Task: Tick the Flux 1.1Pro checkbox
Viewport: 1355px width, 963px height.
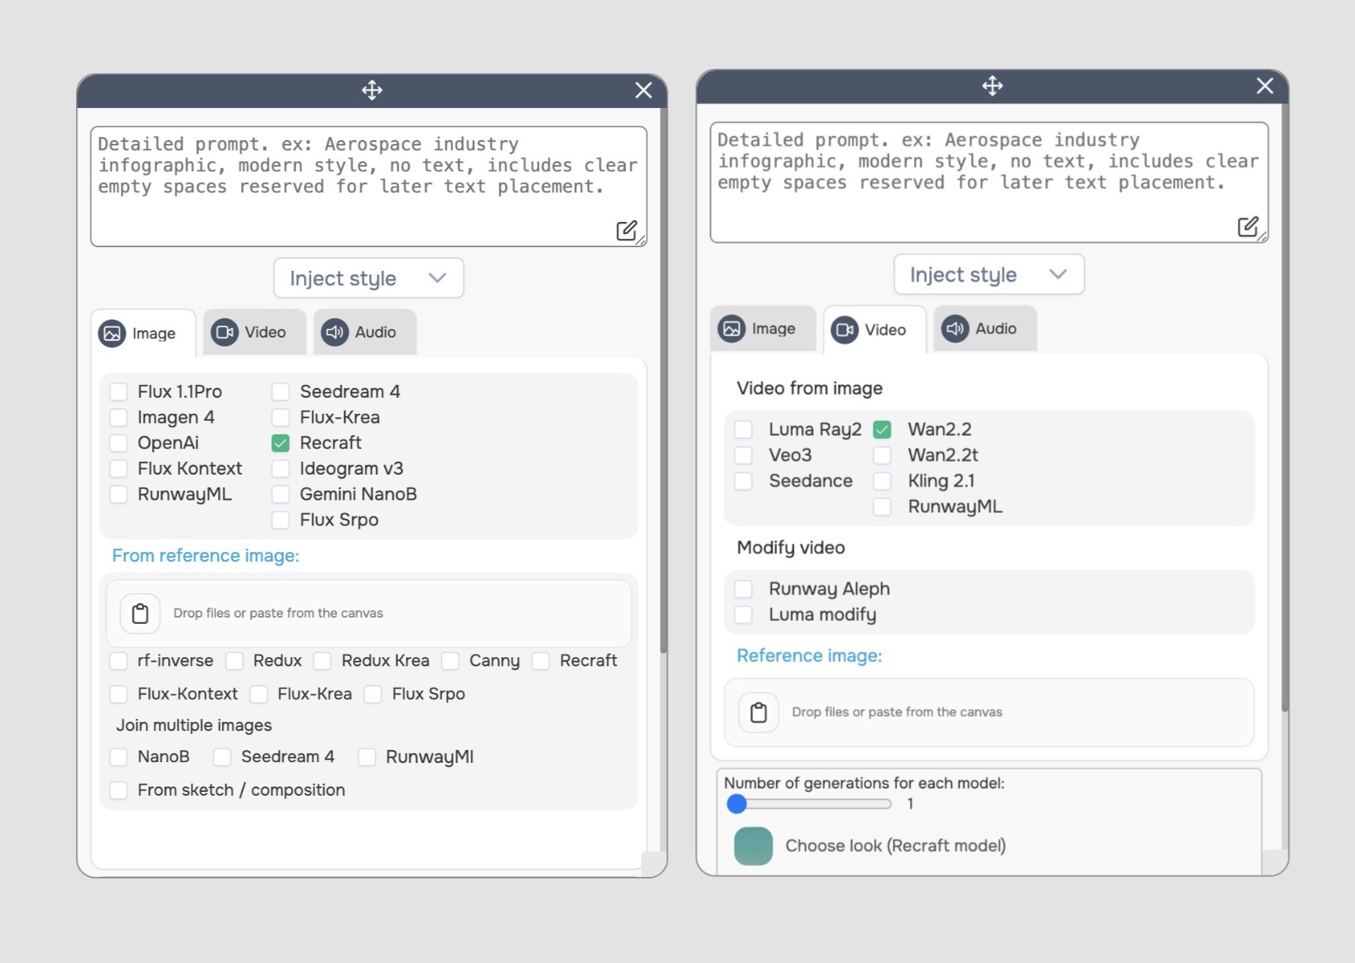Action: tap(119, 392)
